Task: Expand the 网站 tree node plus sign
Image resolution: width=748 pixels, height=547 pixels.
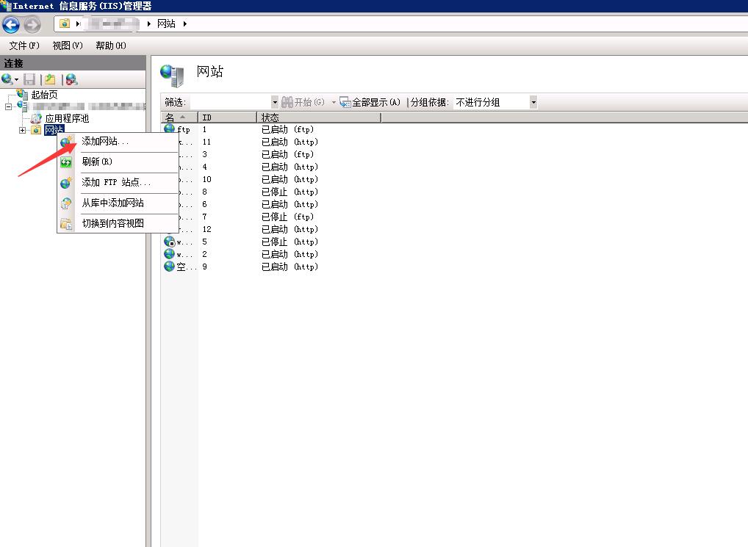Action: coord(22,130)
